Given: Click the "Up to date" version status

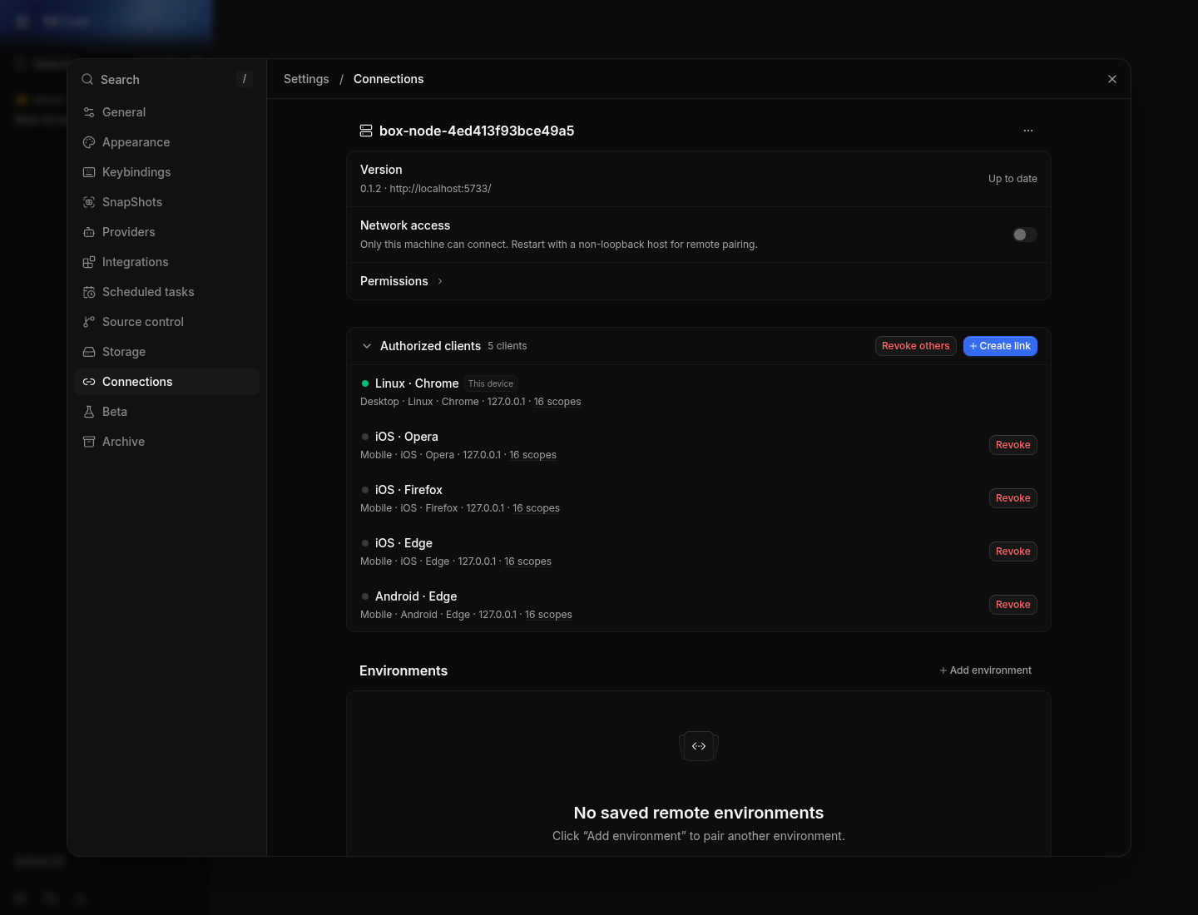Looking at the screenshot, I should [1012, 179].
